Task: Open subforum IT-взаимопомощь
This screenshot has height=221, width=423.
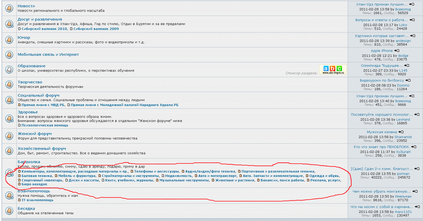Action: tap(38, 200)
